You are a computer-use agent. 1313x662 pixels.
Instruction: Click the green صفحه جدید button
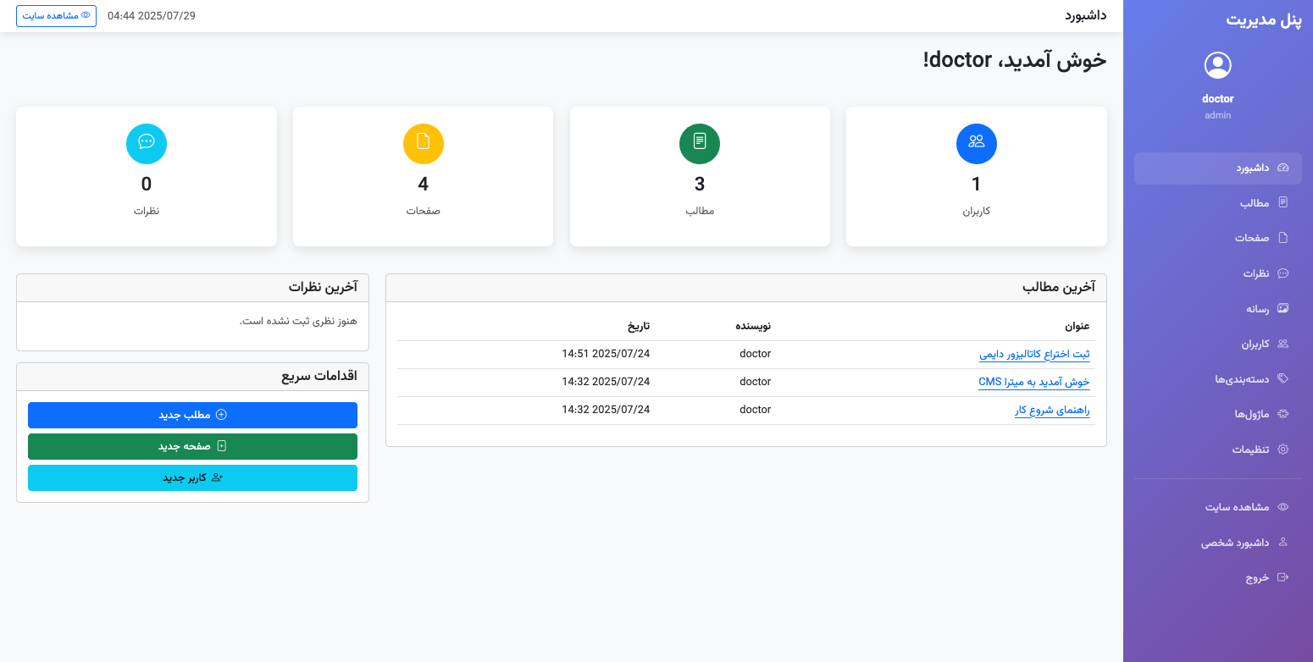[192, 446]
